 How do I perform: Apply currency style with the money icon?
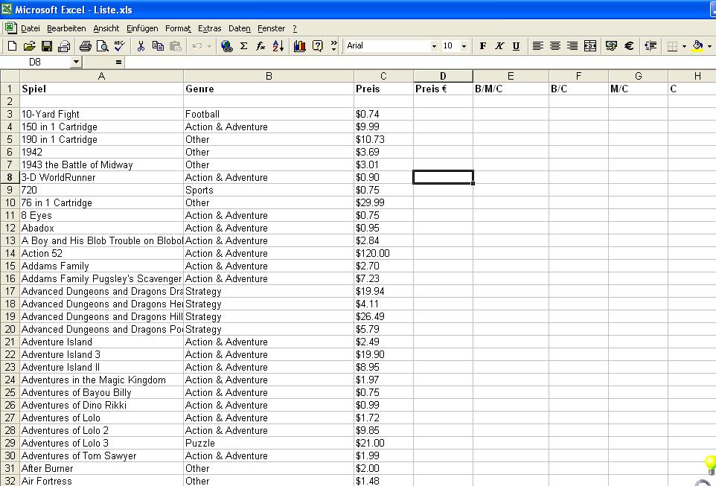click(x=611, y=46)
